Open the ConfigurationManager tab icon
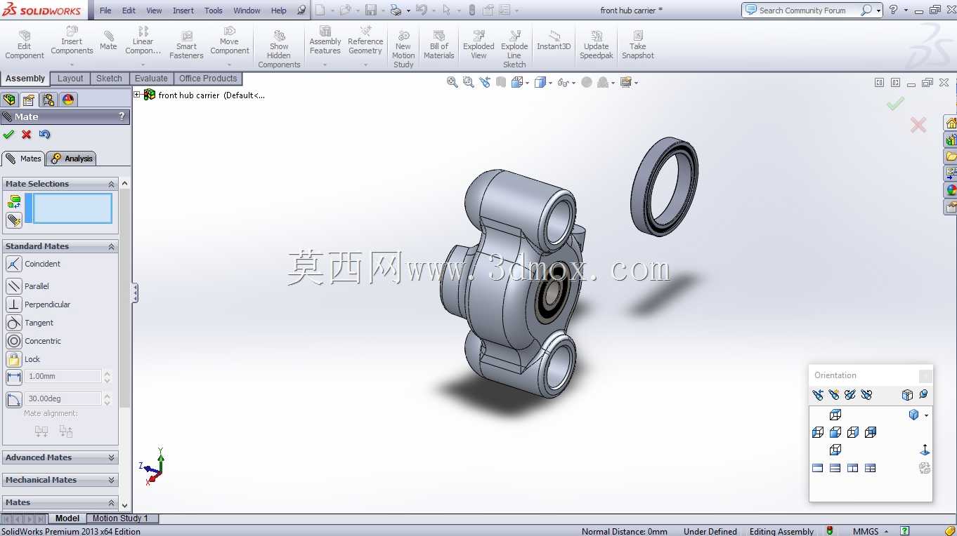The width and height of the screenshot is (957, 536). coord(48,100)
